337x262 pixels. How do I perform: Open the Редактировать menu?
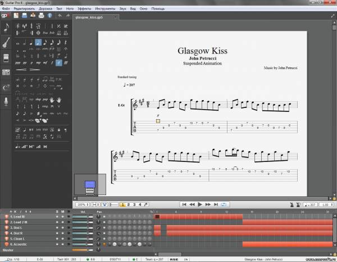[24, 8]
